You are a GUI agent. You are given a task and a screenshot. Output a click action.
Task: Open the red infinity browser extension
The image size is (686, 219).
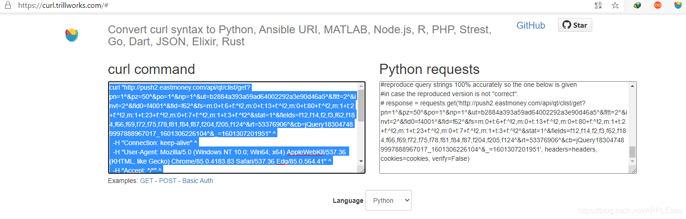657,6
